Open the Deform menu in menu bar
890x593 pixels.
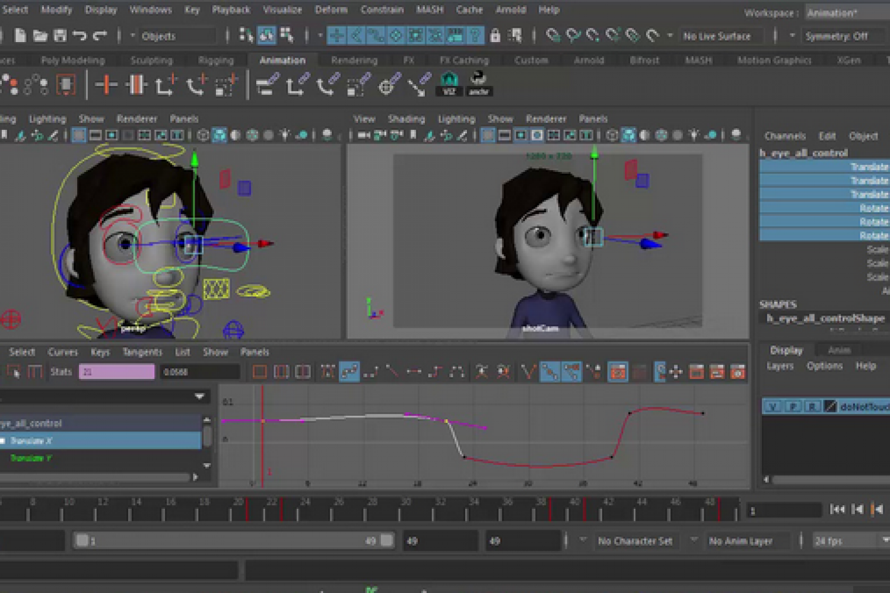pyautogui.click(x=331, y=9)
